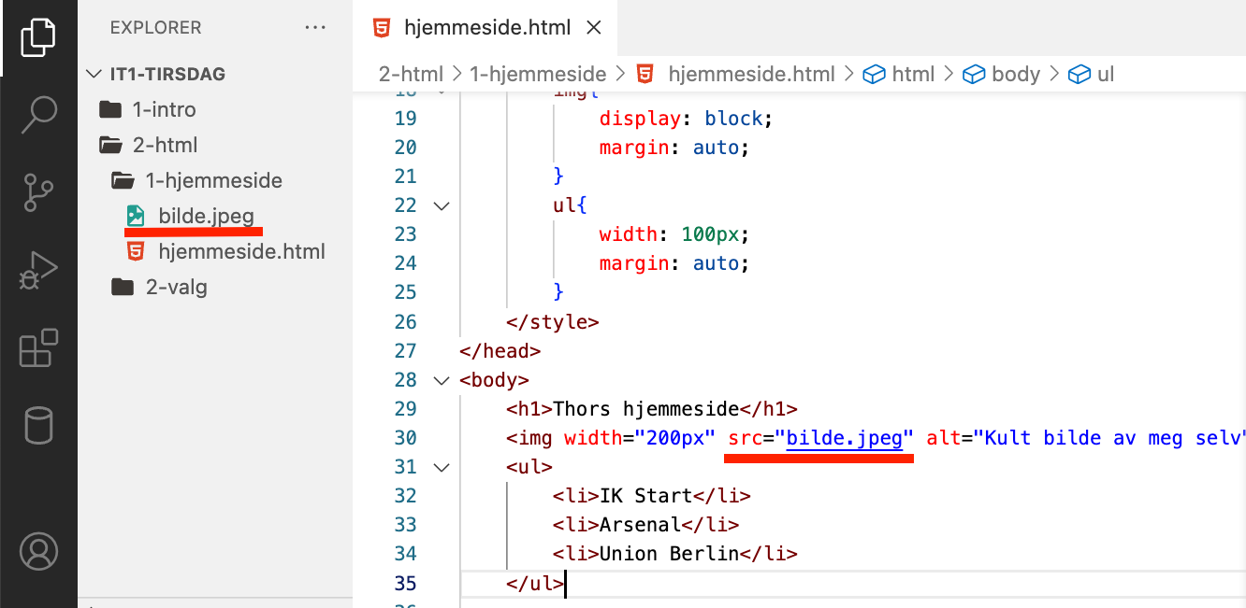Click line number 30 in the gutter

(x=405, y=438)
